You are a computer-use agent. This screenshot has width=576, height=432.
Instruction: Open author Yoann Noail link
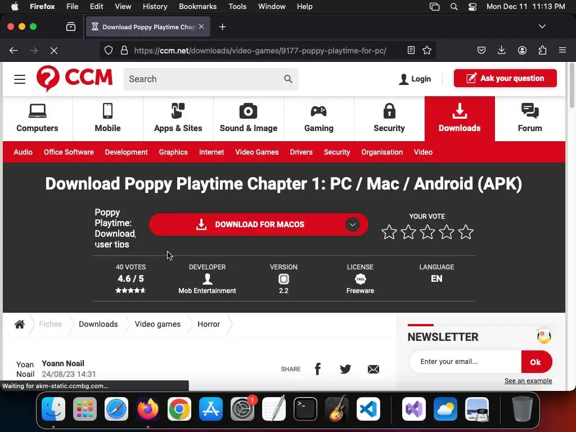coord(63,363)
